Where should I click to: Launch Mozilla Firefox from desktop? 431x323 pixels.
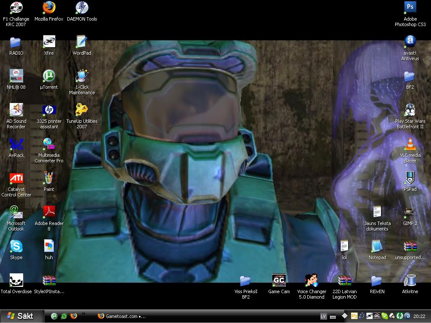click(49, 11)
